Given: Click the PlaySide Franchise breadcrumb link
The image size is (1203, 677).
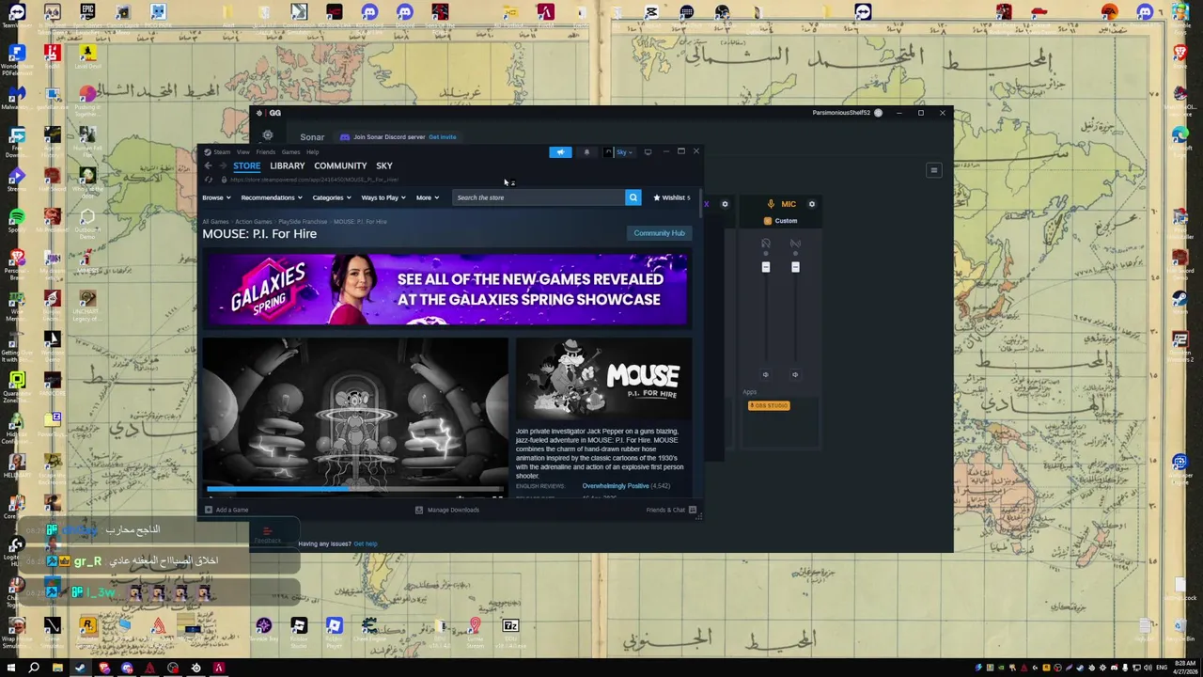Looking at the screenshot, I should 303,222.
